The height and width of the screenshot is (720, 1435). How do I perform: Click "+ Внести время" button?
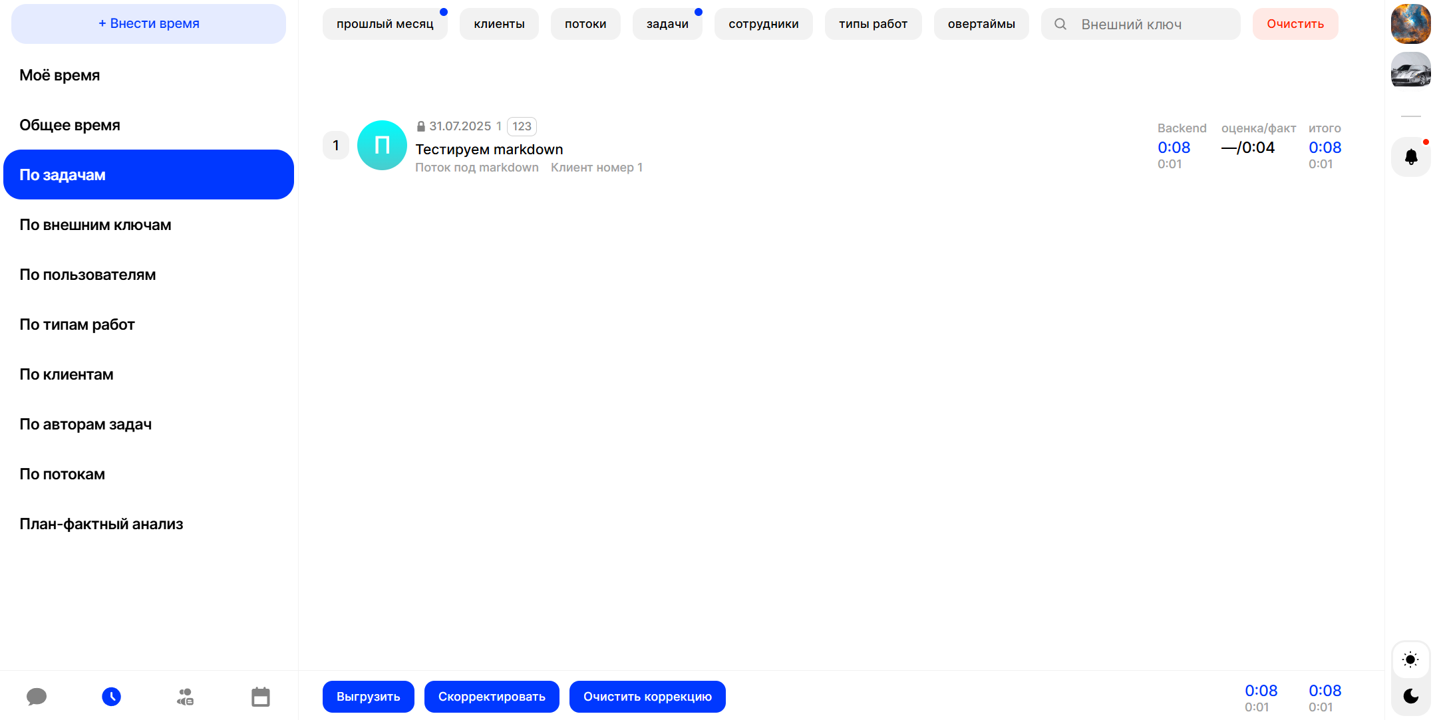coord(148,23)
